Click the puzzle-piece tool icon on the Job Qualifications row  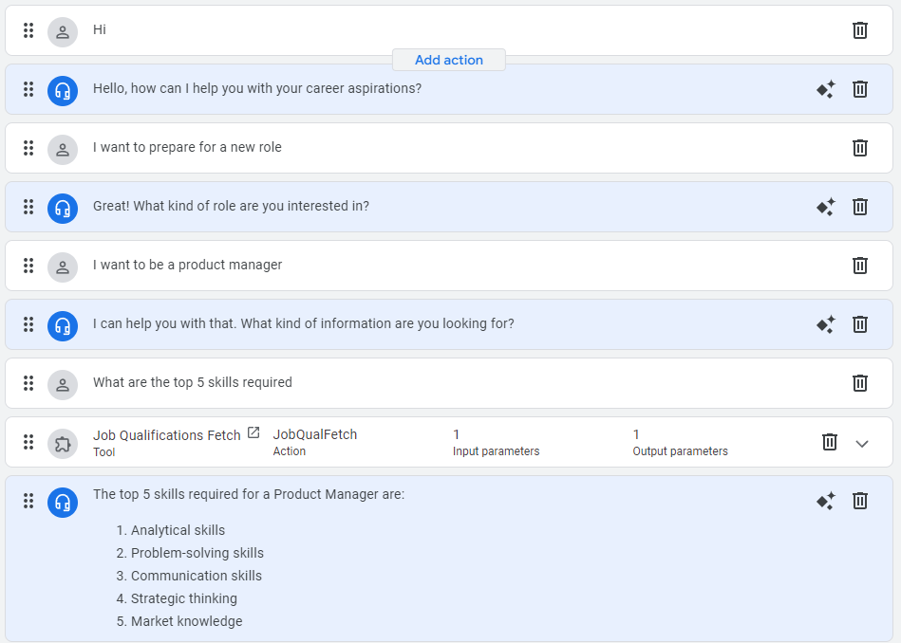(63, 442)
